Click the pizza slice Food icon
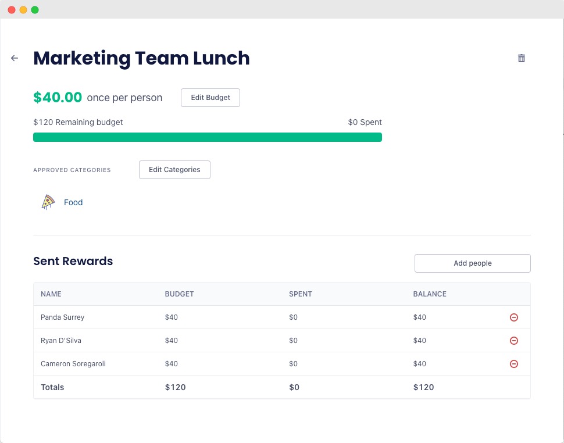This screenshot has width=564, height=443. [x=48, y=202]
